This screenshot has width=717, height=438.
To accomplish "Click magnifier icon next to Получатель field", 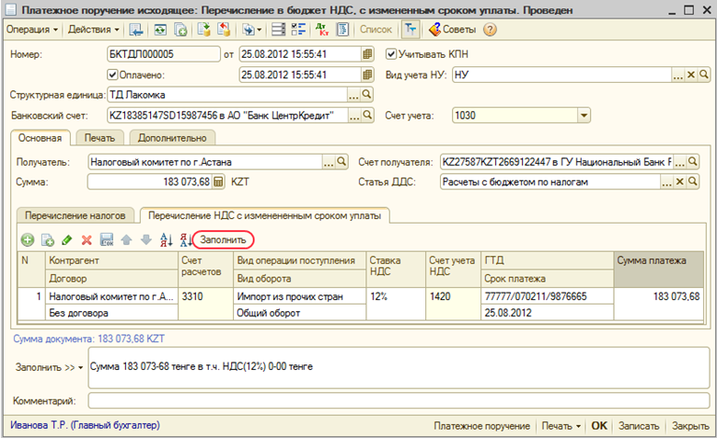I will pyautogui.click(x=341, y=162).
